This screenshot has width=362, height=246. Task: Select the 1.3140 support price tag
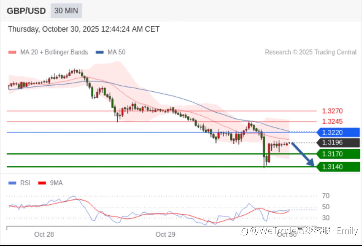point(338,167)
